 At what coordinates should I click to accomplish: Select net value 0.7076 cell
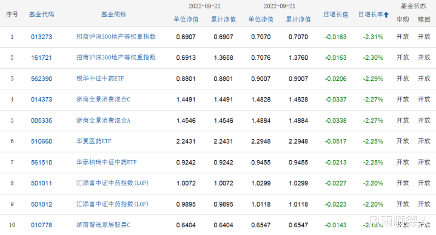pos(261,57)
